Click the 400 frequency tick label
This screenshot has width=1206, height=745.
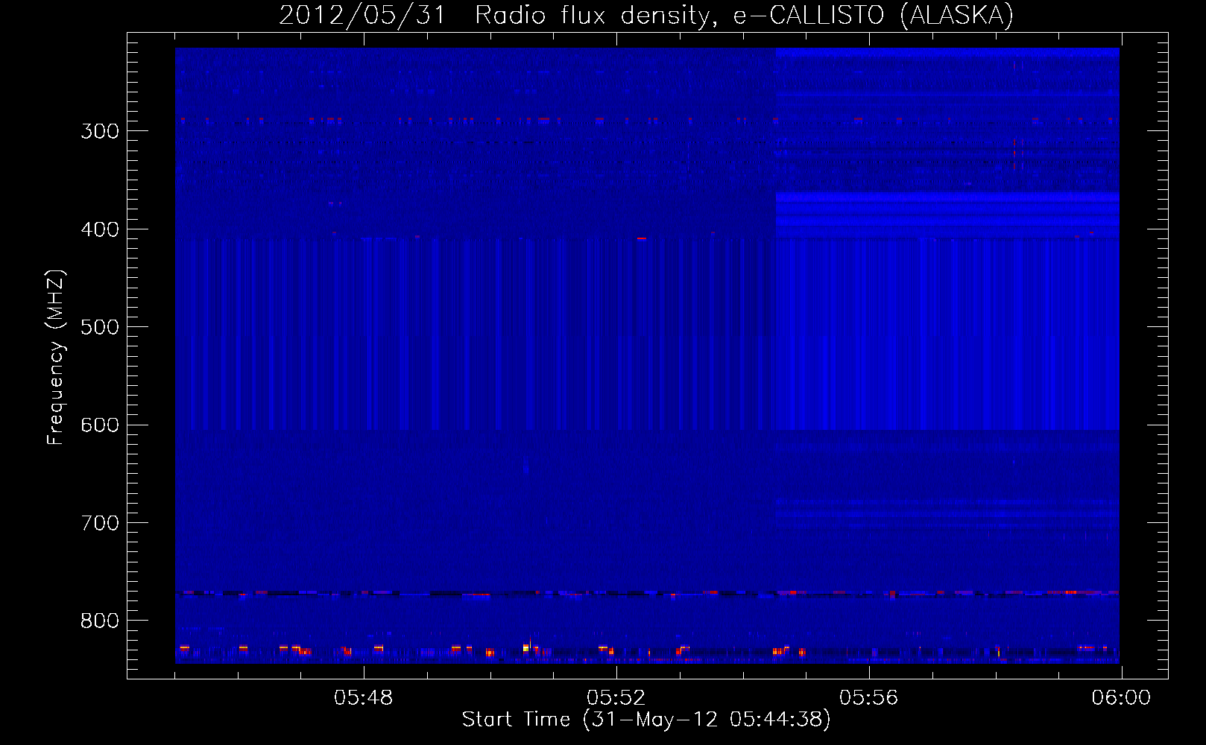100,229
